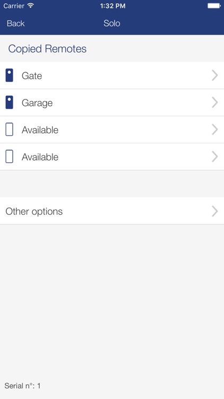Choose the last Available slot above Other options
The height and width of the screenshot is (399, 224).
click(x=112, y=157)
